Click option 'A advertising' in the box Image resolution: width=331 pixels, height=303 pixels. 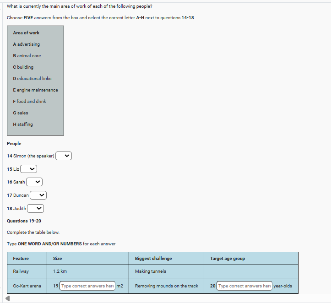pyautogui.click(x=27, y=44)
